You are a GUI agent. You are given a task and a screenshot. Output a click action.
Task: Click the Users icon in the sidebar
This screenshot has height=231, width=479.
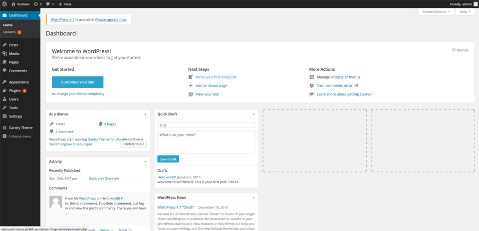4,99
